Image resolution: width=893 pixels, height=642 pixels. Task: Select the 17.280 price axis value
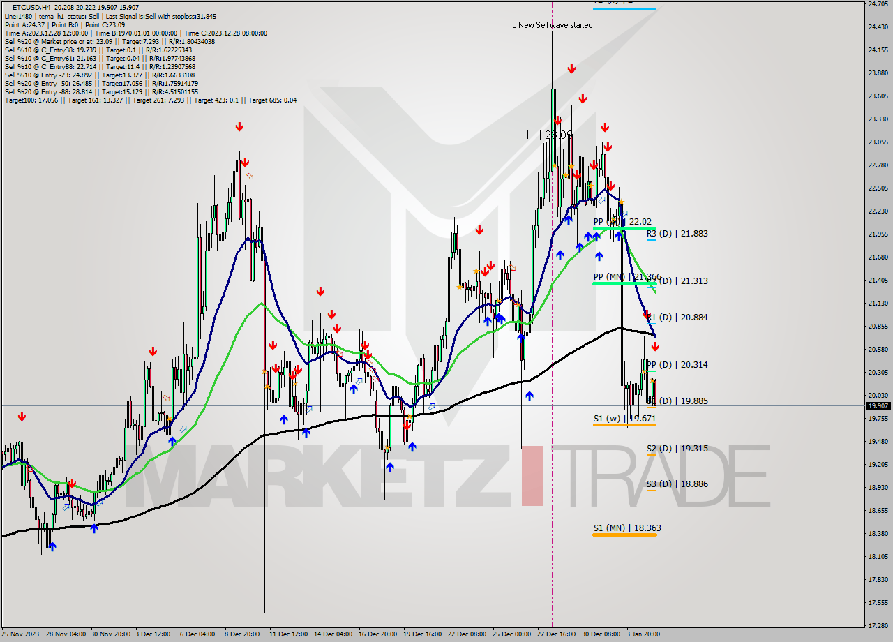(x=877, y=625)
